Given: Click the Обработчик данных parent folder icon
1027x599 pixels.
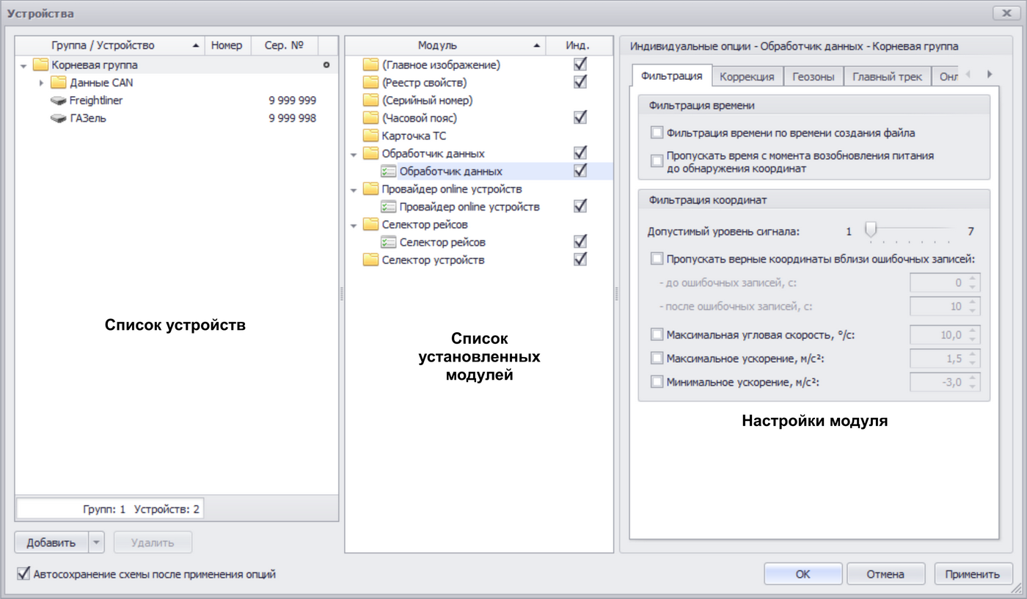Looking at the screenshot, I should (x=370, y=153).
